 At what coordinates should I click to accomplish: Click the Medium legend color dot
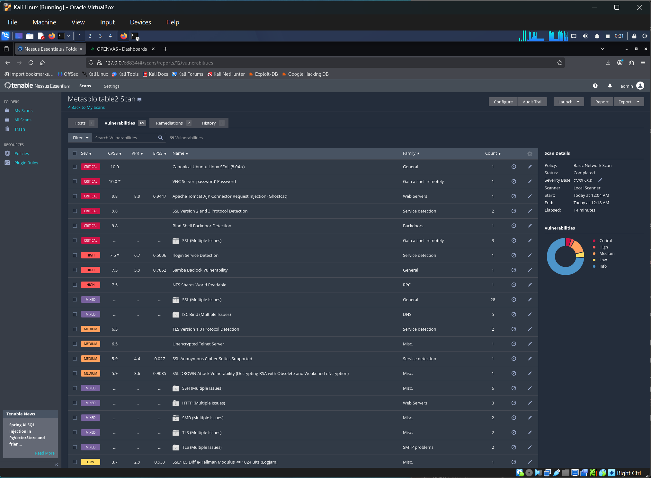pos(594,253)
